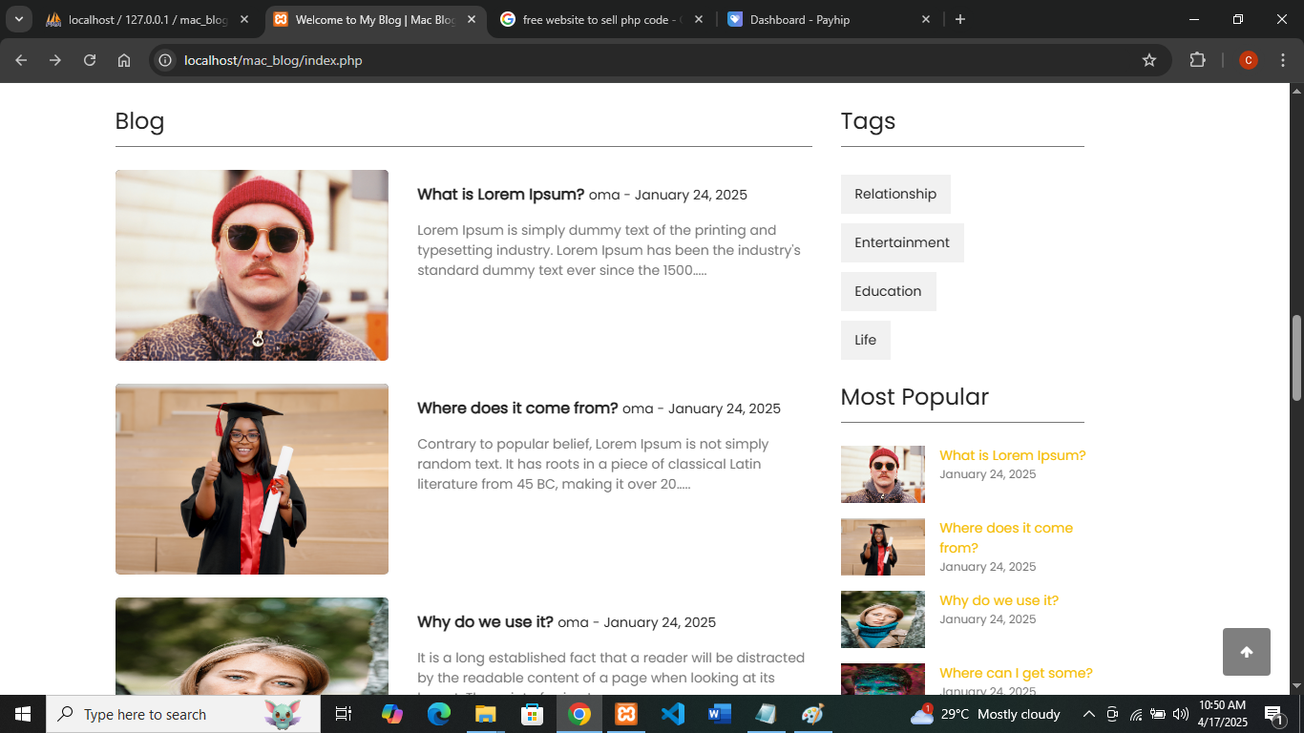Image resolution: width=1304 pixels, height=733 pixels.
Task: Click the taskbar search box
Action: pos(183,714)
